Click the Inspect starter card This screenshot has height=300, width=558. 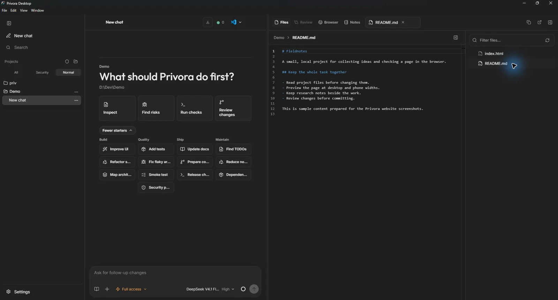coord(118,108)
